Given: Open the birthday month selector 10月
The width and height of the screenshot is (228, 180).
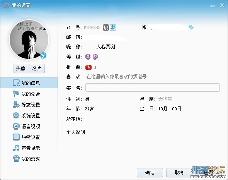Looking at the screenshot, I should [x=163, y=109].
